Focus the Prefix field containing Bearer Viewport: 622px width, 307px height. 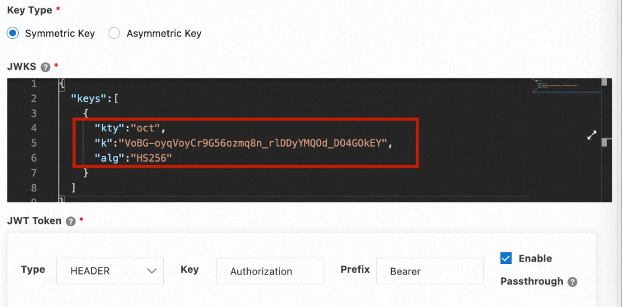click(429, 271)
